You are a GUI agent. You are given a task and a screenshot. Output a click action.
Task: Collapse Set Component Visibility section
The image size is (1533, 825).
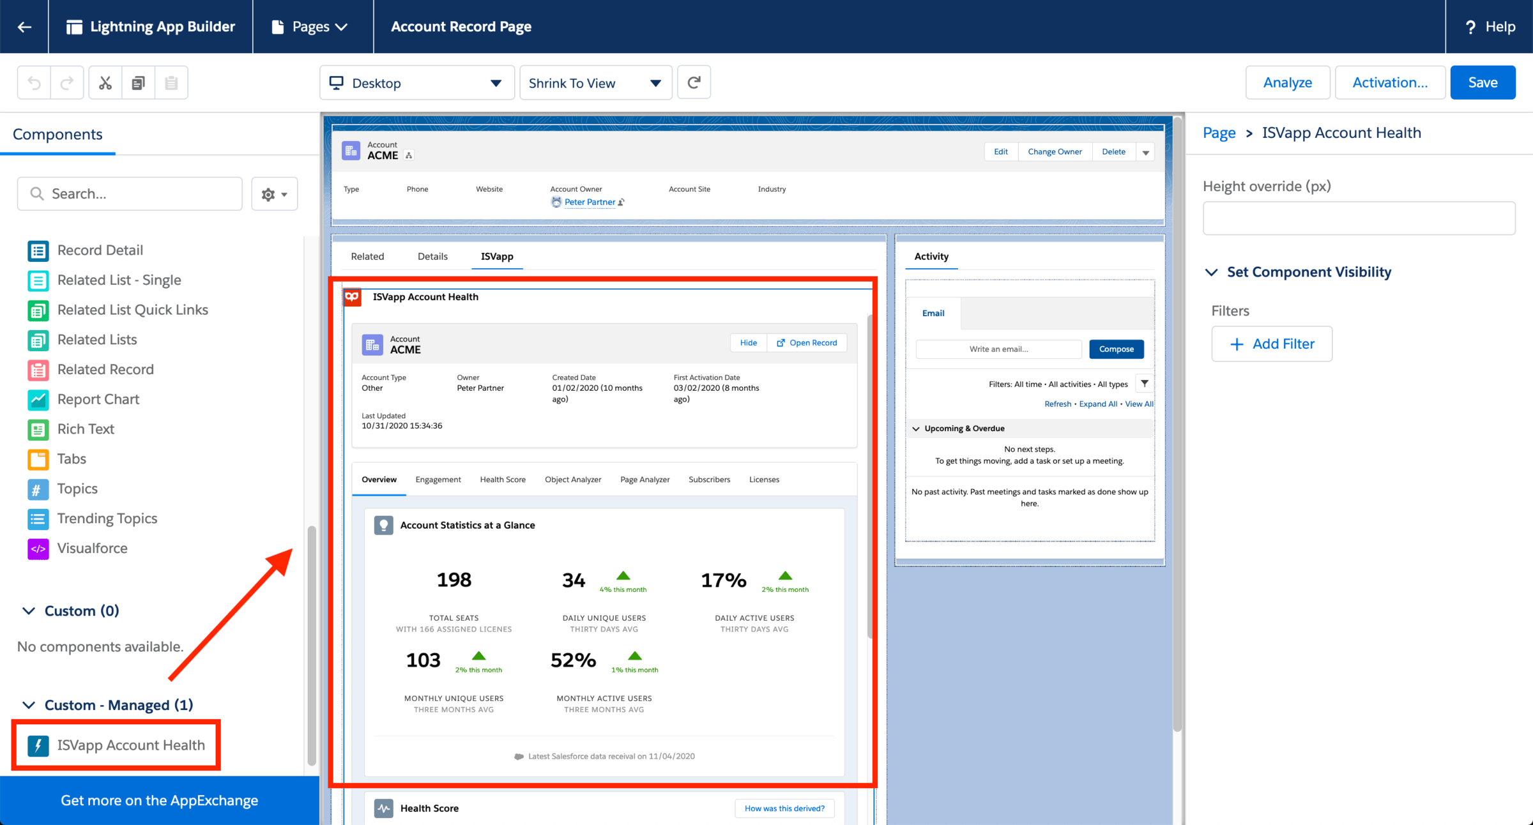tap(1211, 272)
